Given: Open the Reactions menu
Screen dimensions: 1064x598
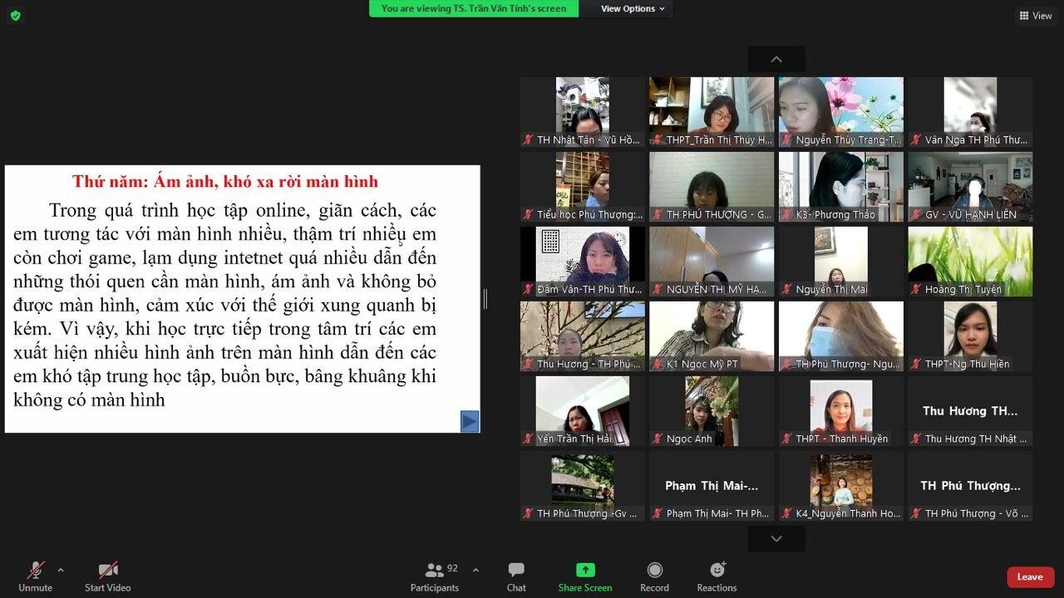Looking at the screenshot, I should (717, 576).
